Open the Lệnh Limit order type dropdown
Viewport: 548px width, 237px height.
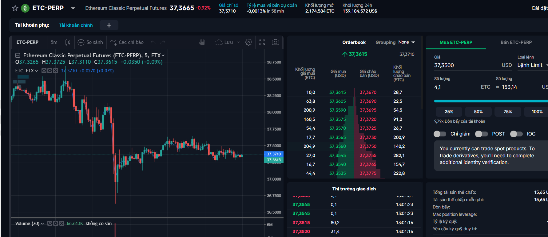[x=532, y=65]
